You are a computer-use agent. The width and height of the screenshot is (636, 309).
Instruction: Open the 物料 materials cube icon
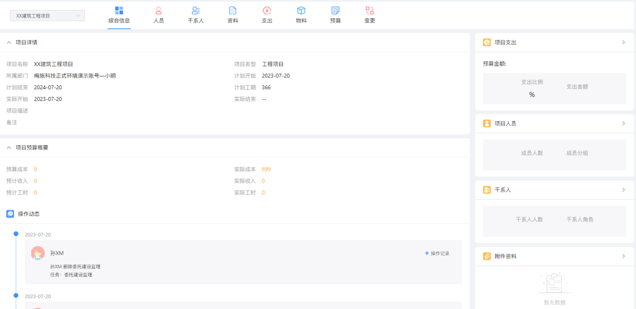[x=301, y=11]
